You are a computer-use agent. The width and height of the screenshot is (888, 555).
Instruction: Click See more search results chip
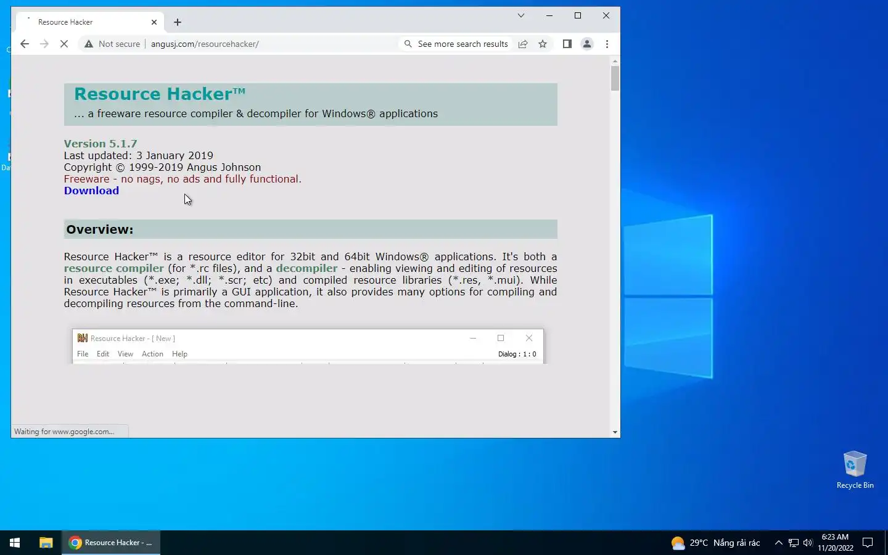456,44
